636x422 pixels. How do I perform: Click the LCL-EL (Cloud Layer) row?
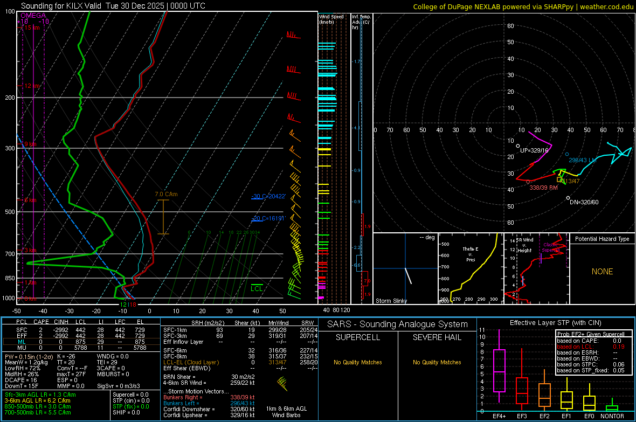click(x=240, y=362)
